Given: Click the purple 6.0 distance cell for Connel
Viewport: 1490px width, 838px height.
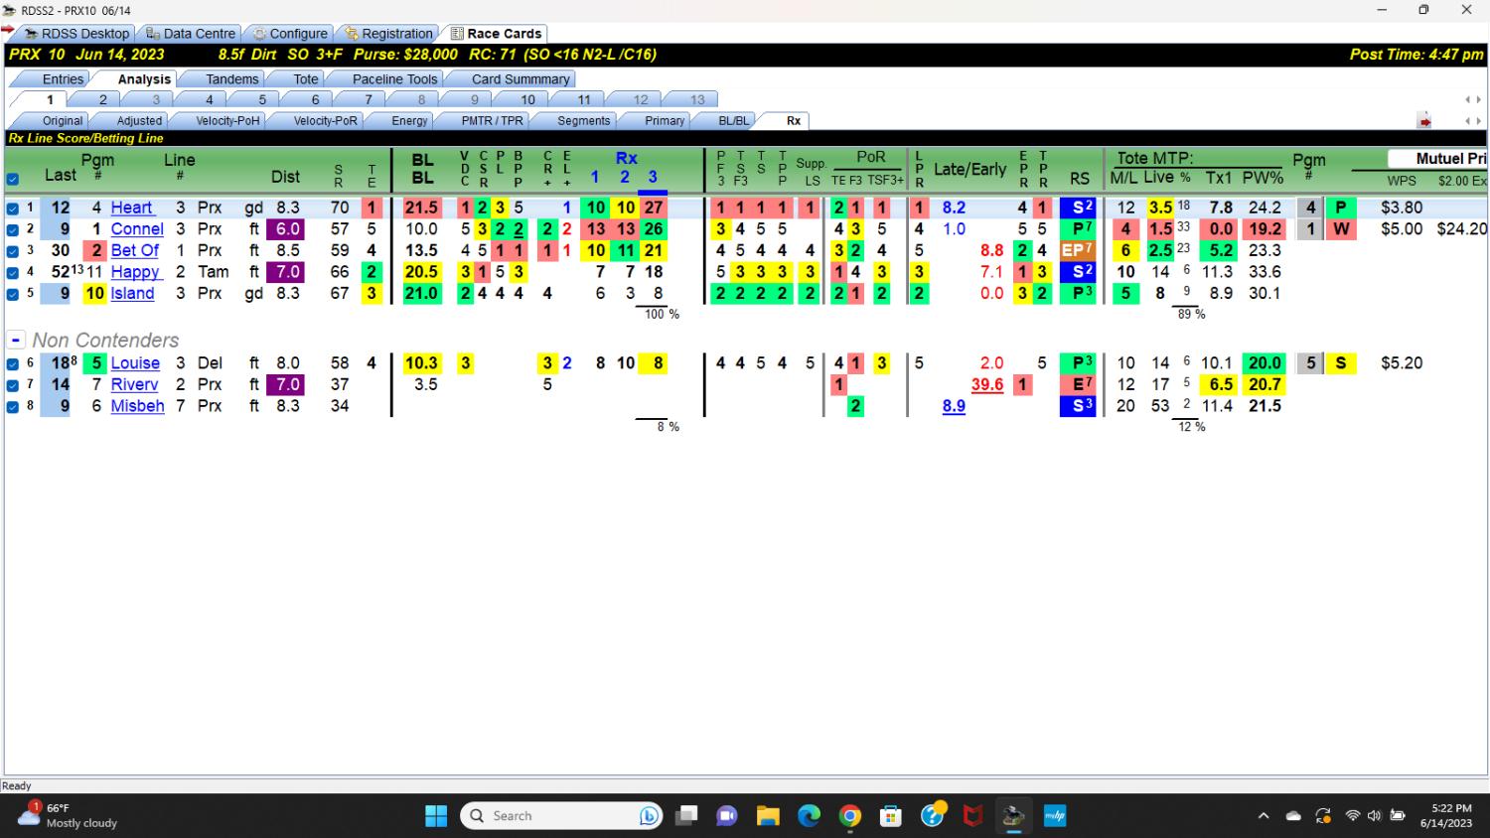Looking at the screenshot, I should [x=287, y=229].
